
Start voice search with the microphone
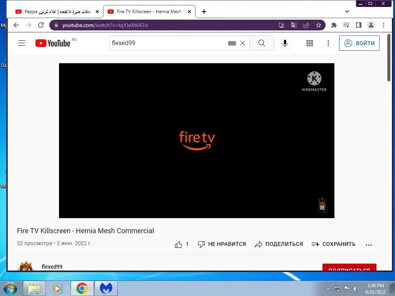point(285,43)
